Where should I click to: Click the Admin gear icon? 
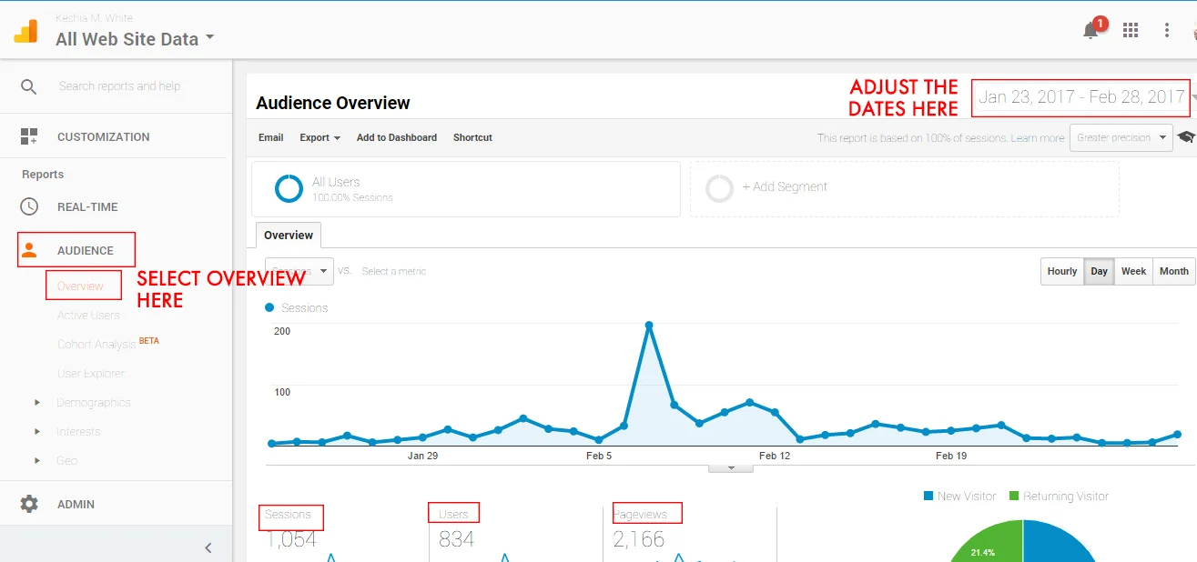point(29,504)
